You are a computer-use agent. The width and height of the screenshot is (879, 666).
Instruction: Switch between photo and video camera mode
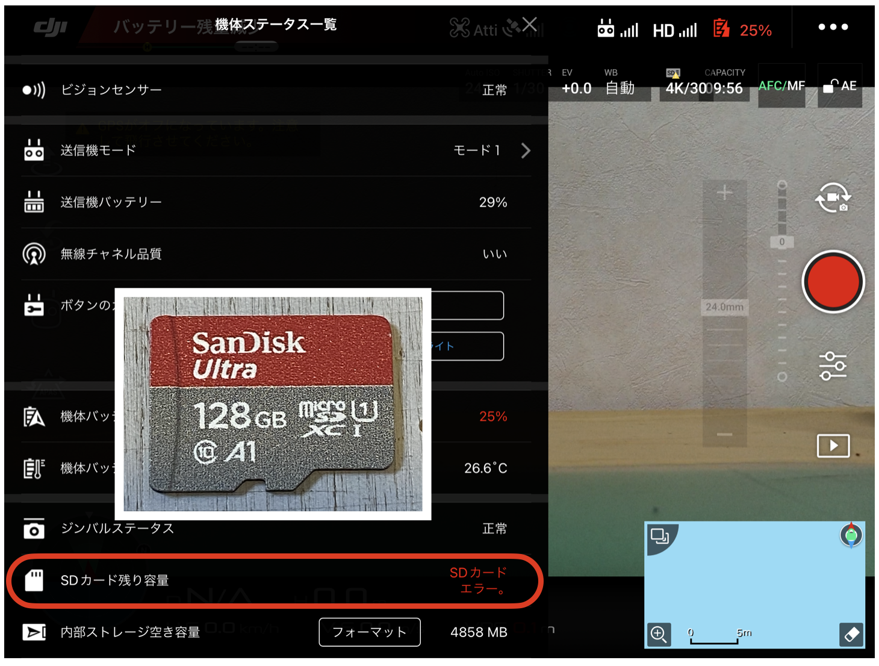pos(833,198)
